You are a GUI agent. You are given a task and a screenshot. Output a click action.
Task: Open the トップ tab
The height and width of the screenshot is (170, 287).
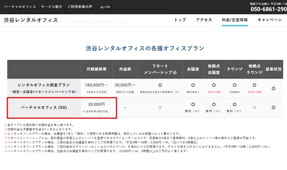180,20
